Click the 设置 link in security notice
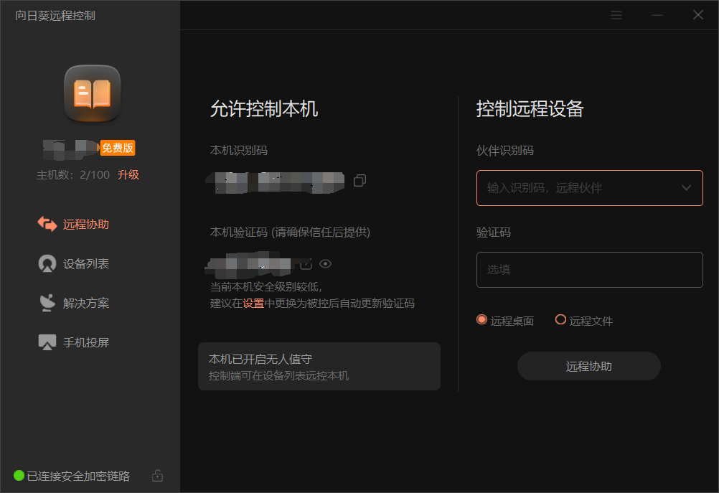 (253, 304)
